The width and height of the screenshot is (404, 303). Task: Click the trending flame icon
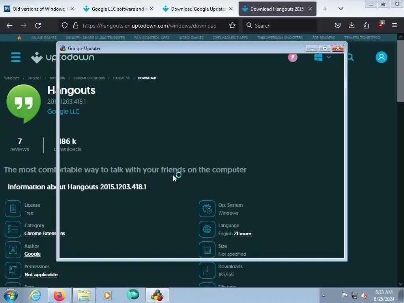19,37
